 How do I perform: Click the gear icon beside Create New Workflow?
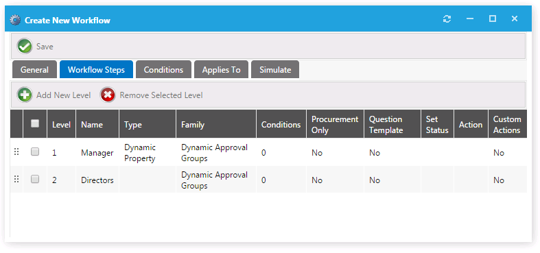coord(16,21)
